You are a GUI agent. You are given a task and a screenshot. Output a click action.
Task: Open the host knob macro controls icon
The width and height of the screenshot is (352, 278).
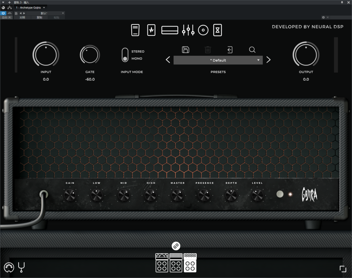tap(3, 8)
